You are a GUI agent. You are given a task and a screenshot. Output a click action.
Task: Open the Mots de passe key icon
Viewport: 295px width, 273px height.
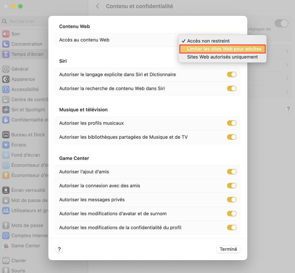[x=6, y=226]
